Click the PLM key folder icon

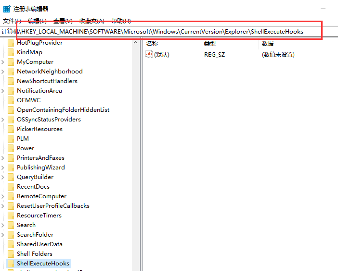11,139
